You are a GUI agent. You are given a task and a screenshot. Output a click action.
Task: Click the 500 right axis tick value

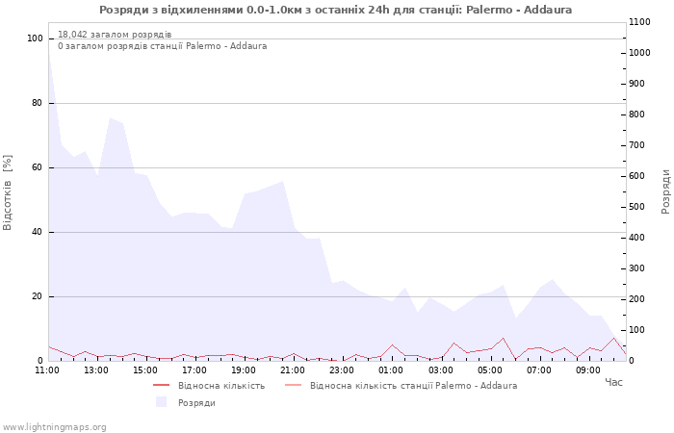[636, 207]
